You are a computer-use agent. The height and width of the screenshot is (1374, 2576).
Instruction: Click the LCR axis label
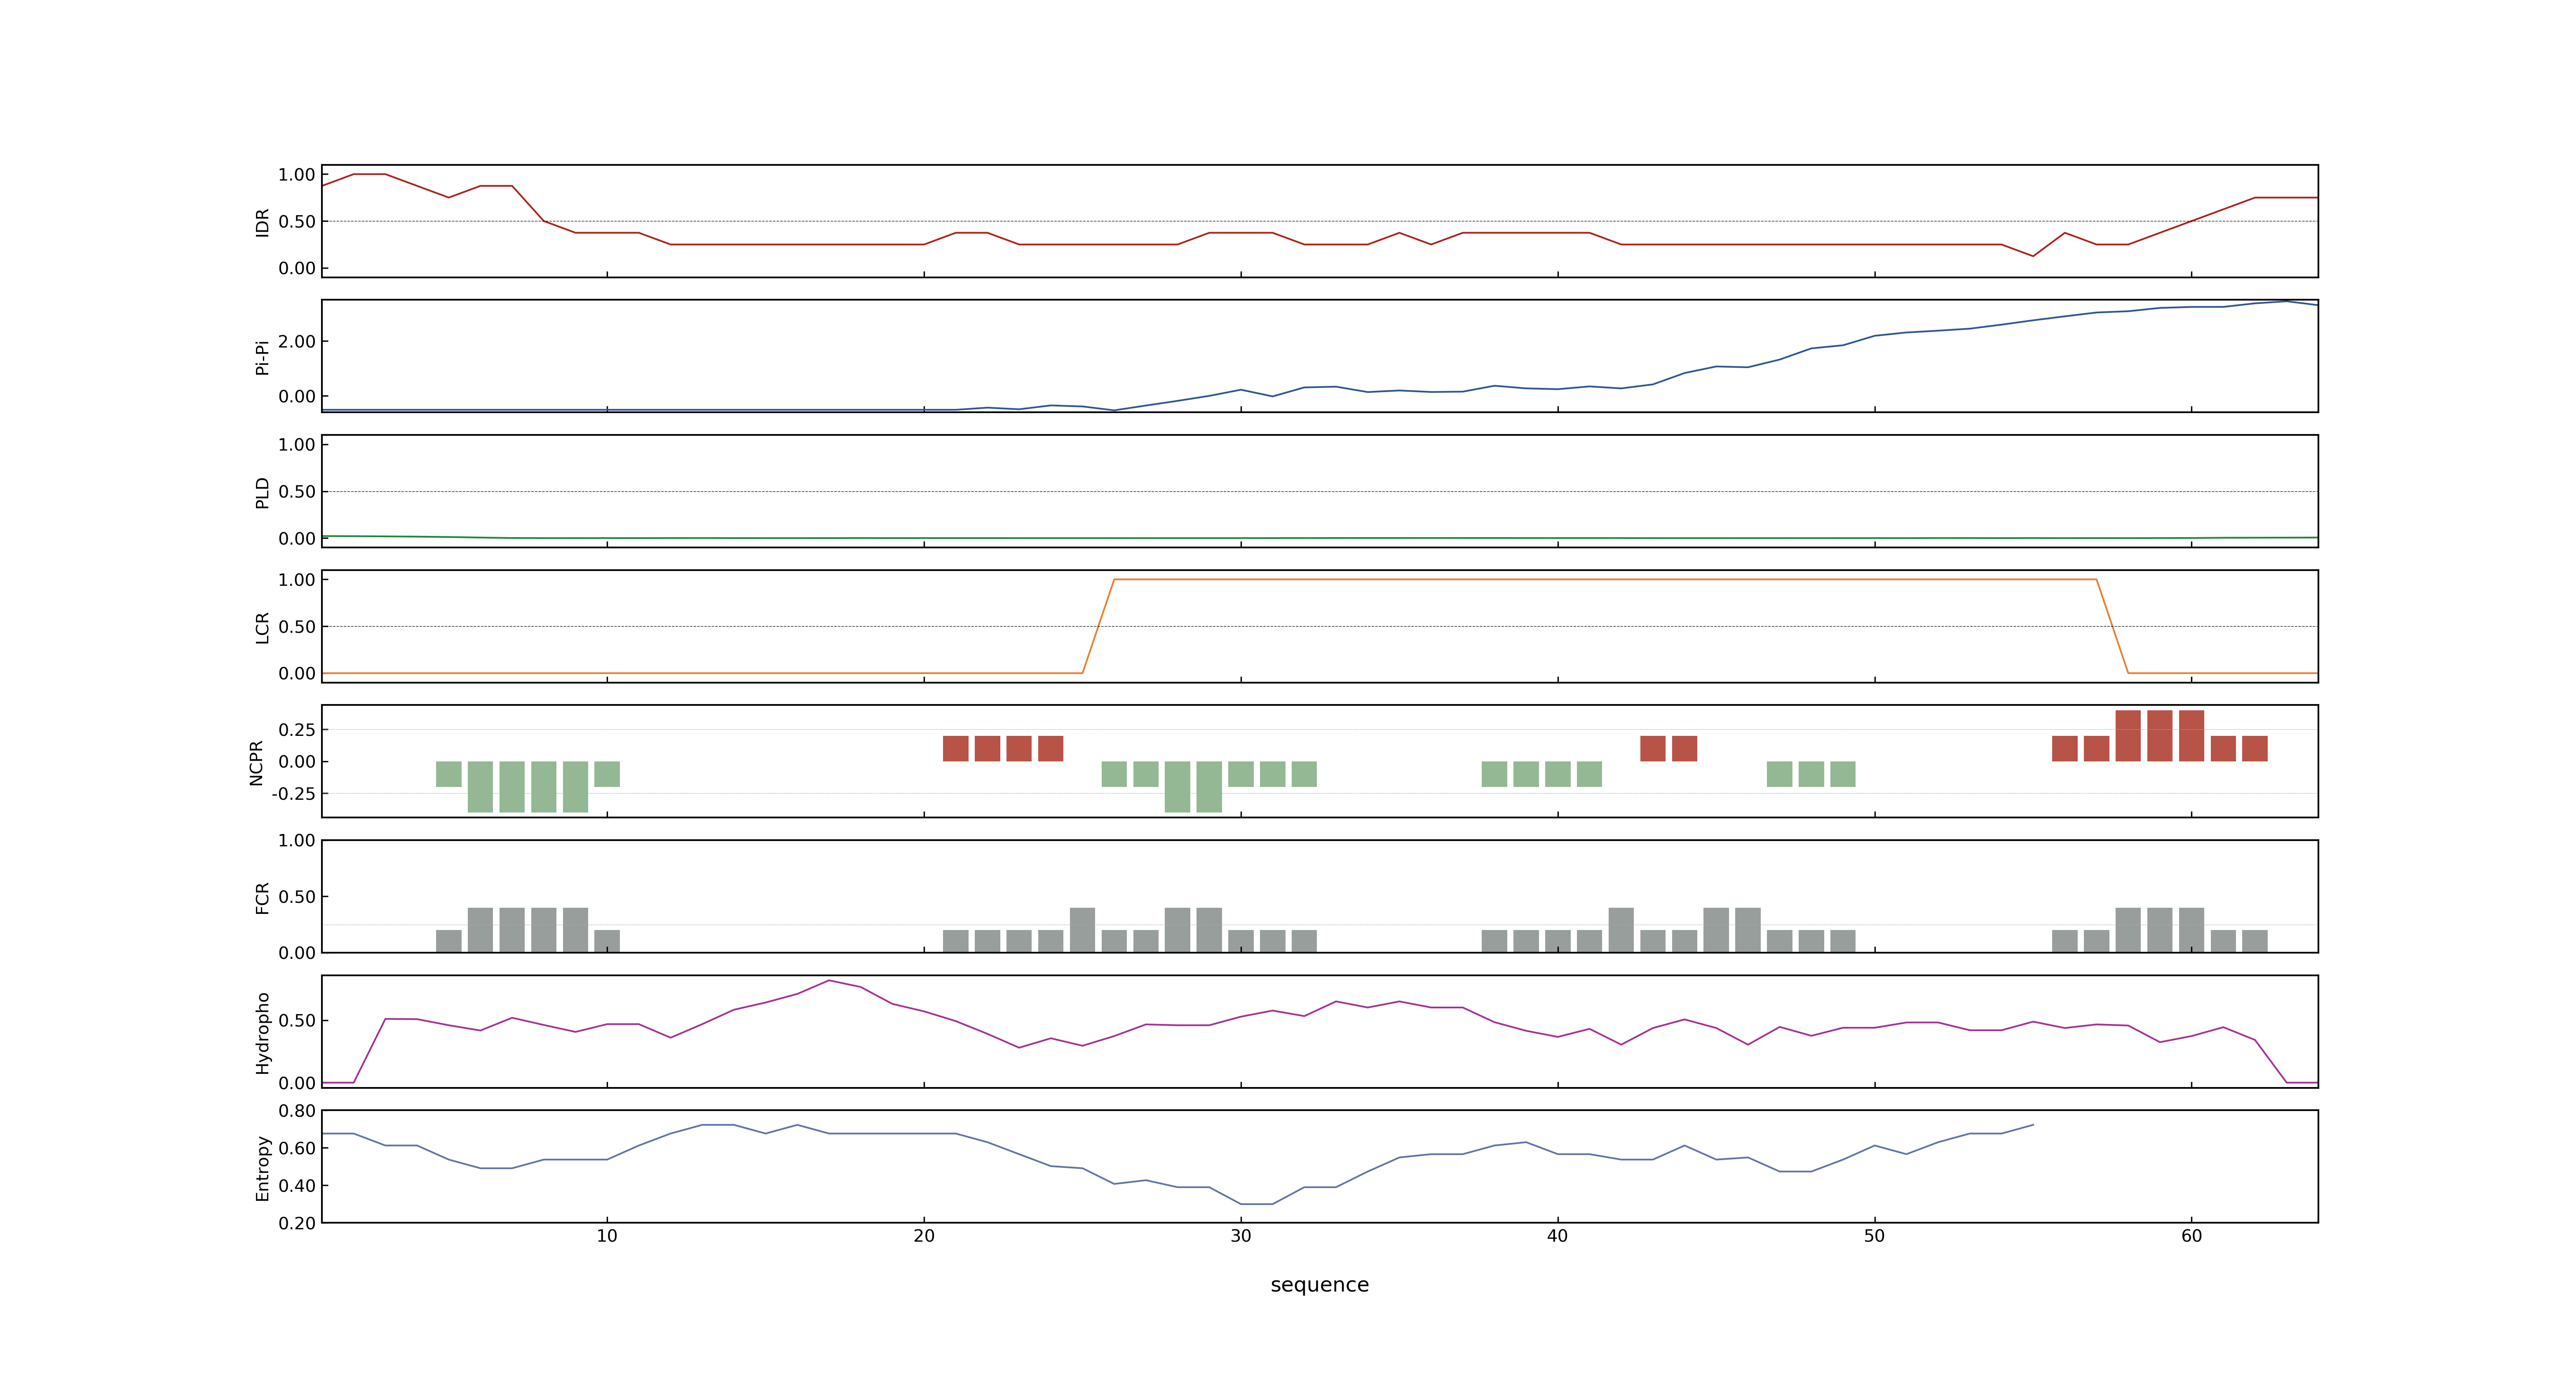262,627
